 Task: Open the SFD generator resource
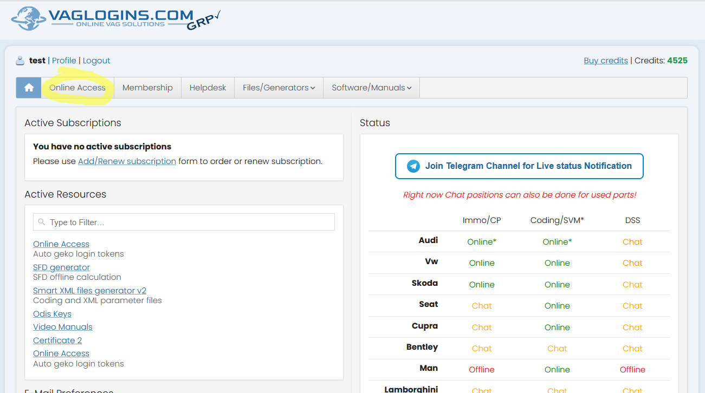(61, 267)
